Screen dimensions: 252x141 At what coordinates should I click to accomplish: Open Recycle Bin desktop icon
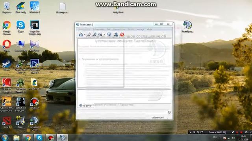click(x=7, y=8)
